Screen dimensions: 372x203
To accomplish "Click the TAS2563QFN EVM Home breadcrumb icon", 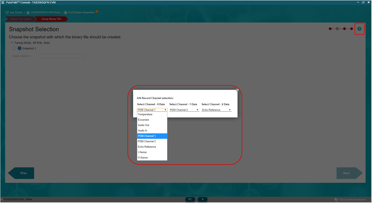I will click(28, 12).
